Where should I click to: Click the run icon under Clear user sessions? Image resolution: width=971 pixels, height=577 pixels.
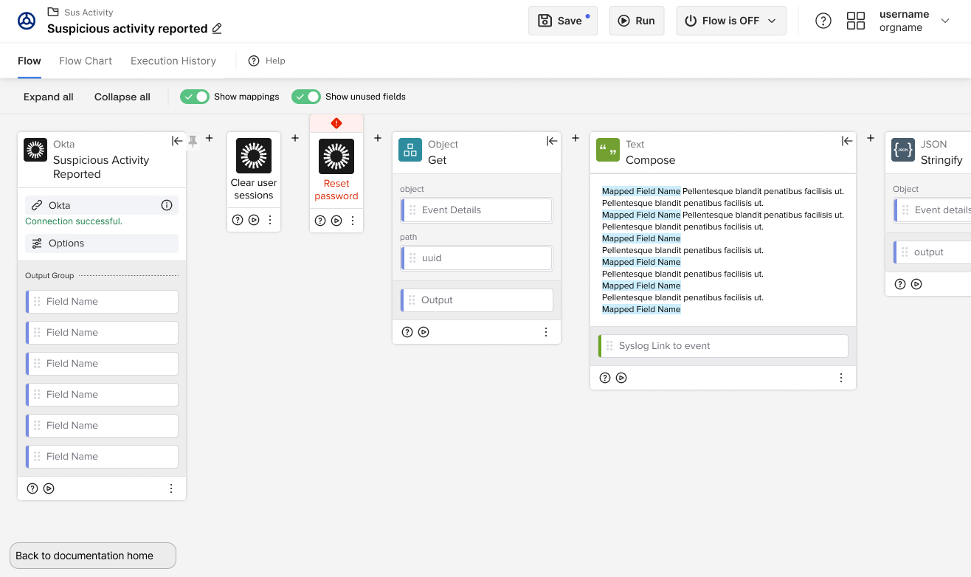coord(254,220)
